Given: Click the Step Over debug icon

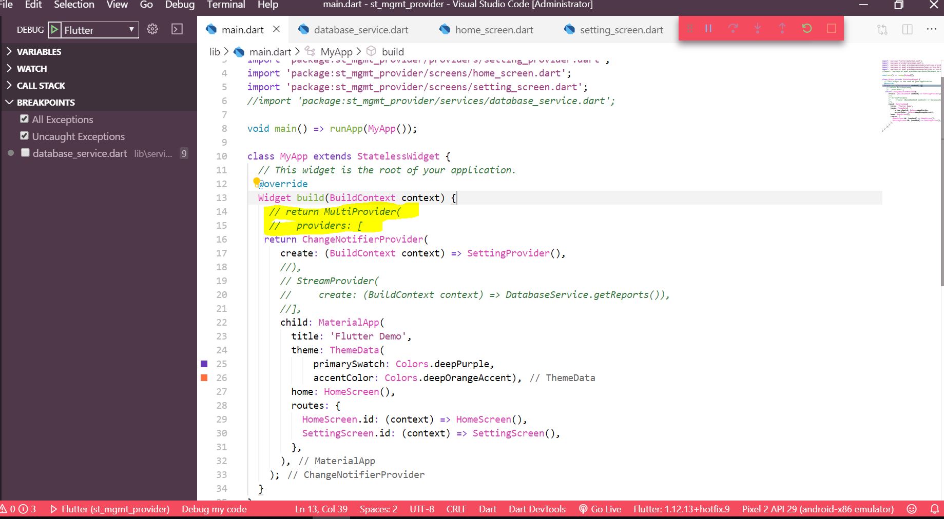Looking at the screenshot, I should (733, 29).
